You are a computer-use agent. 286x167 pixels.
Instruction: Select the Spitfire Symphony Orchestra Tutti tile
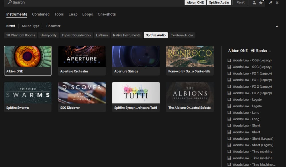coord(136,97)
